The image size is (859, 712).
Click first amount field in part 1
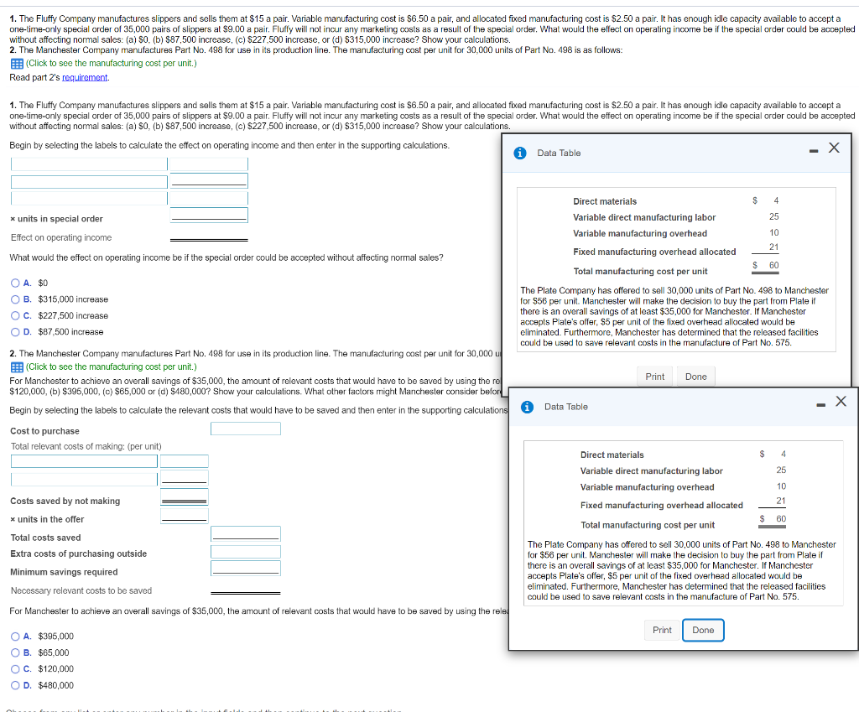click(x=209, y=164)
